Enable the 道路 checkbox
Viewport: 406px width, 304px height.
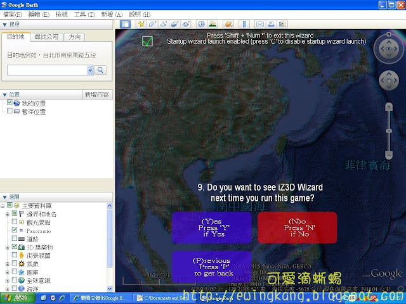pyautogui.click(x=15, y=238)
